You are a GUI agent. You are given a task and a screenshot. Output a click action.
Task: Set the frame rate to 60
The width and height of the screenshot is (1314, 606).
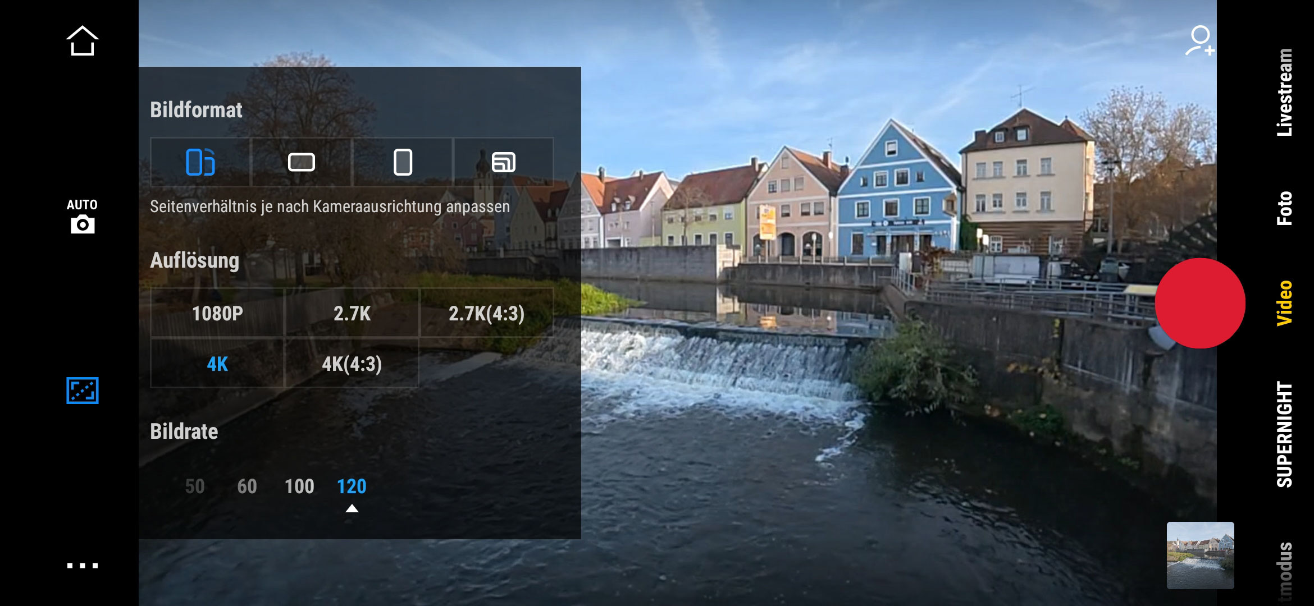(x=247, y=486)
